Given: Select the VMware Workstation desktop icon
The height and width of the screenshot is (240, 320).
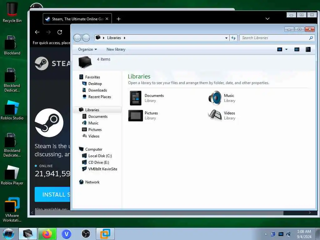Looking at the screenshot, I should (12, 210).
